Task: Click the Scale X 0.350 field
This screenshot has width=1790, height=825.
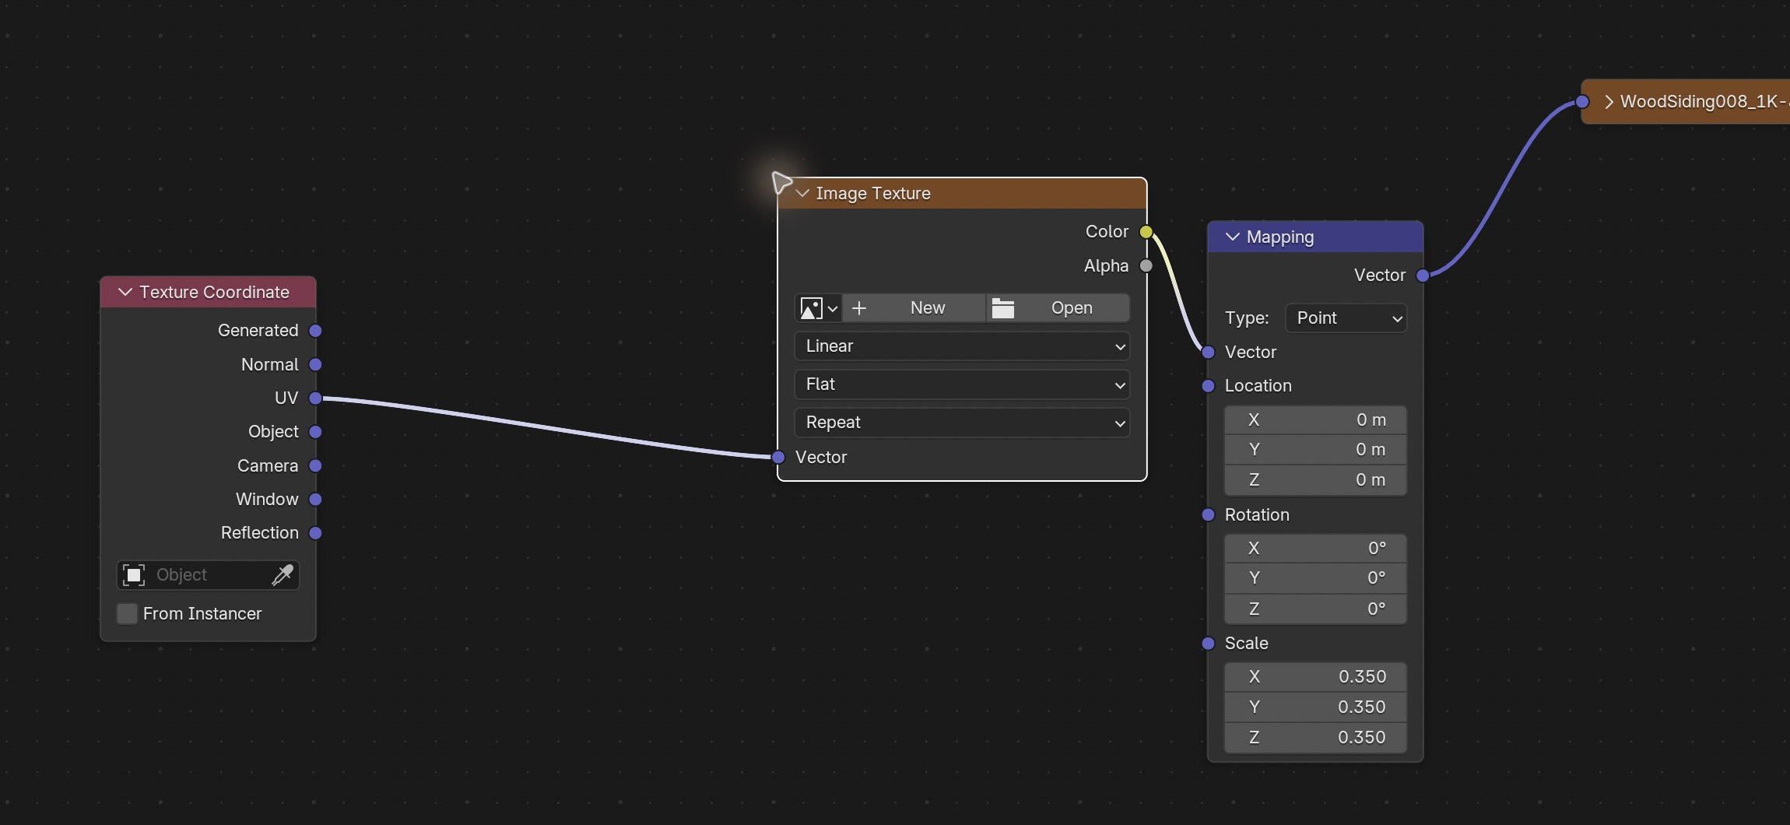Action: (x=1315, y=677)
